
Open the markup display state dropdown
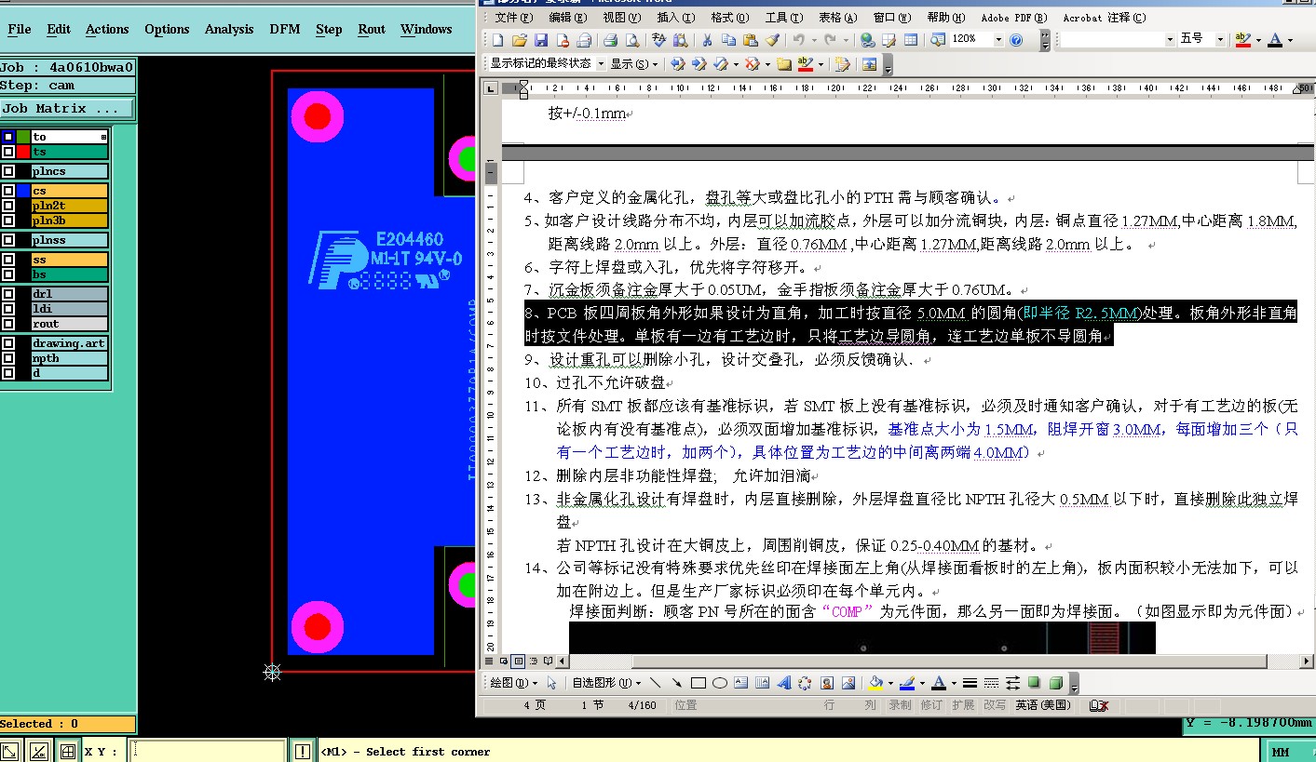[x=600, y=64]
